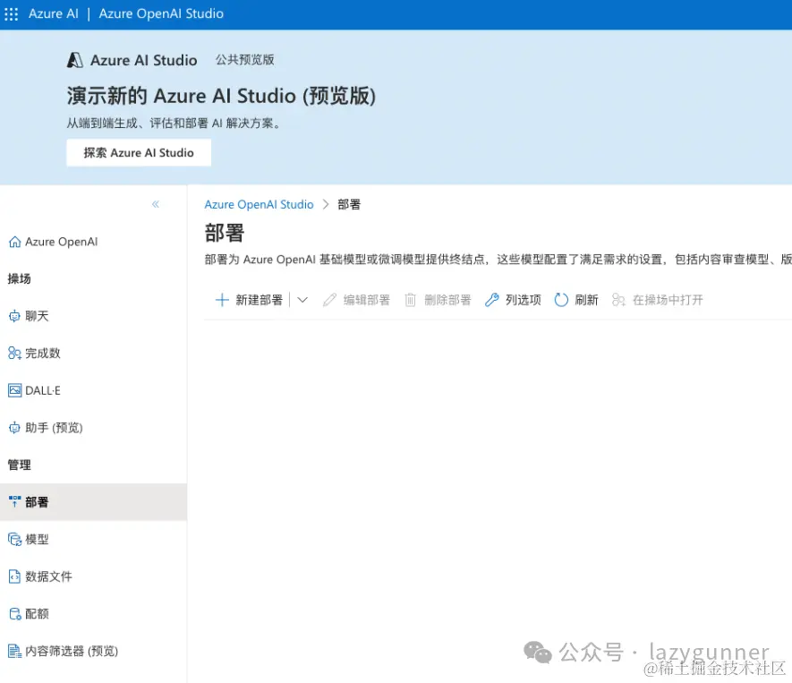This screenshot has height=683, width=792.
Task: Click the wrench icon for 列选项
Action: coord(492,300)
